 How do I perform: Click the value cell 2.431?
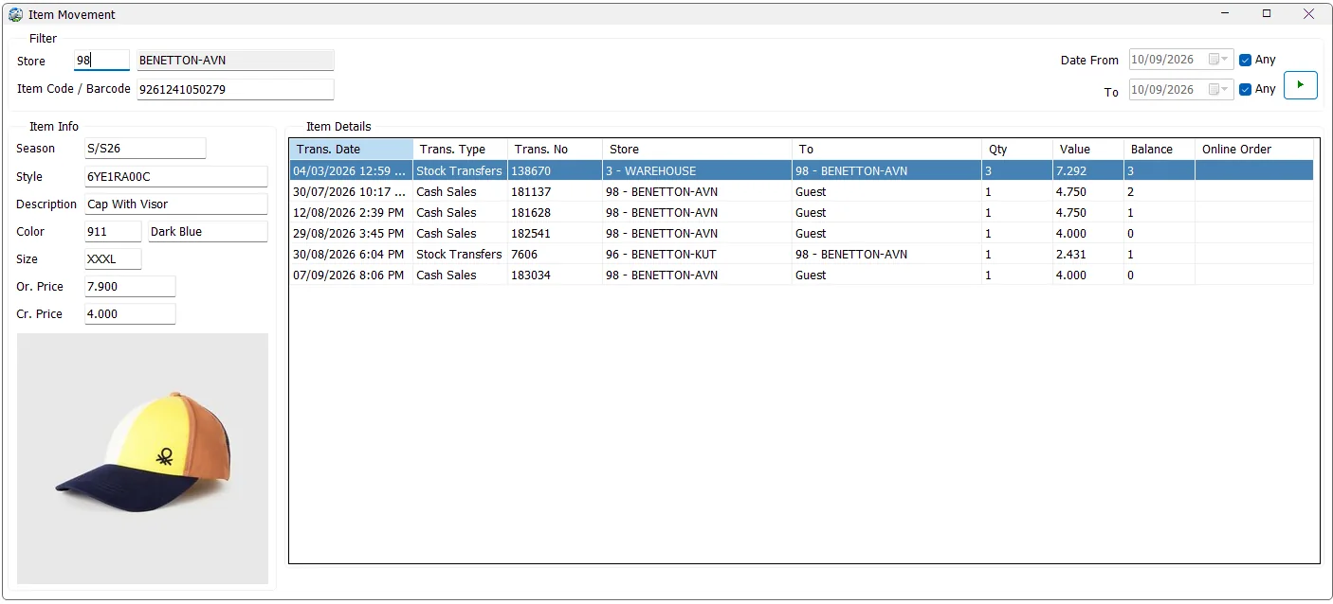pyautogui.click(x=1088, y=255)
